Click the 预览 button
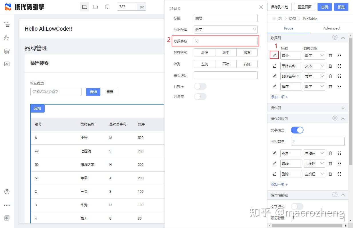The image size is (353, 228). tap(341, 7)
